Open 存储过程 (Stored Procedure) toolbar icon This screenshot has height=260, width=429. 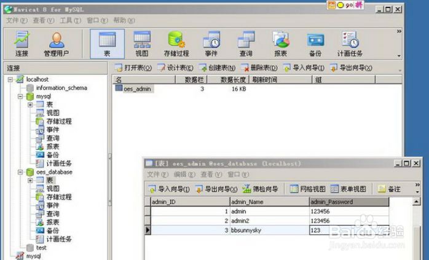[176, 44]
